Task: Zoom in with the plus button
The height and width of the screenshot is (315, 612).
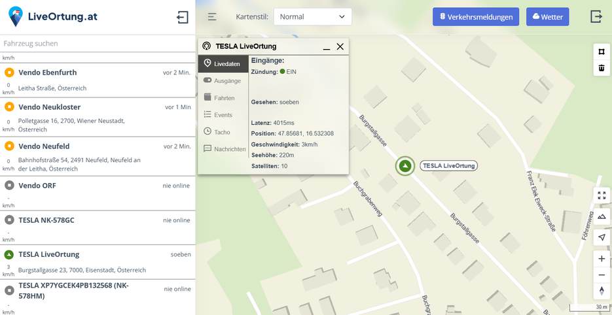Action: coord(602,259)
